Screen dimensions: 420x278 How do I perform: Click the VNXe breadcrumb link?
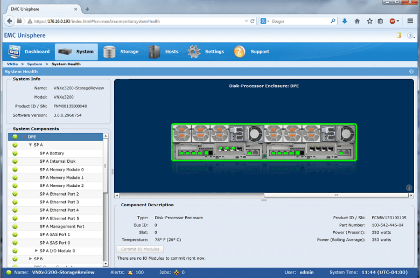tap(12, 64)
